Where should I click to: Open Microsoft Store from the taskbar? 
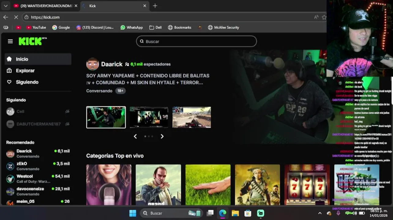(x=248, y=213)
